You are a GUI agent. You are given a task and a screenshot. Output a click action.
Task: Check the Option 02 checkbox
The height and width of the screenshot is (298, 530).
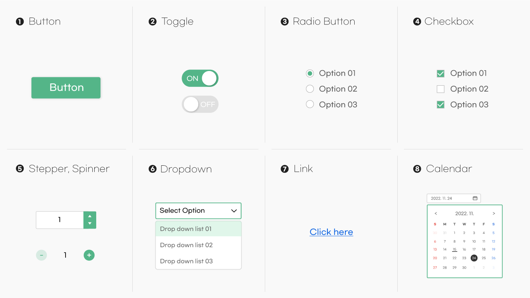tap(440, 89)
